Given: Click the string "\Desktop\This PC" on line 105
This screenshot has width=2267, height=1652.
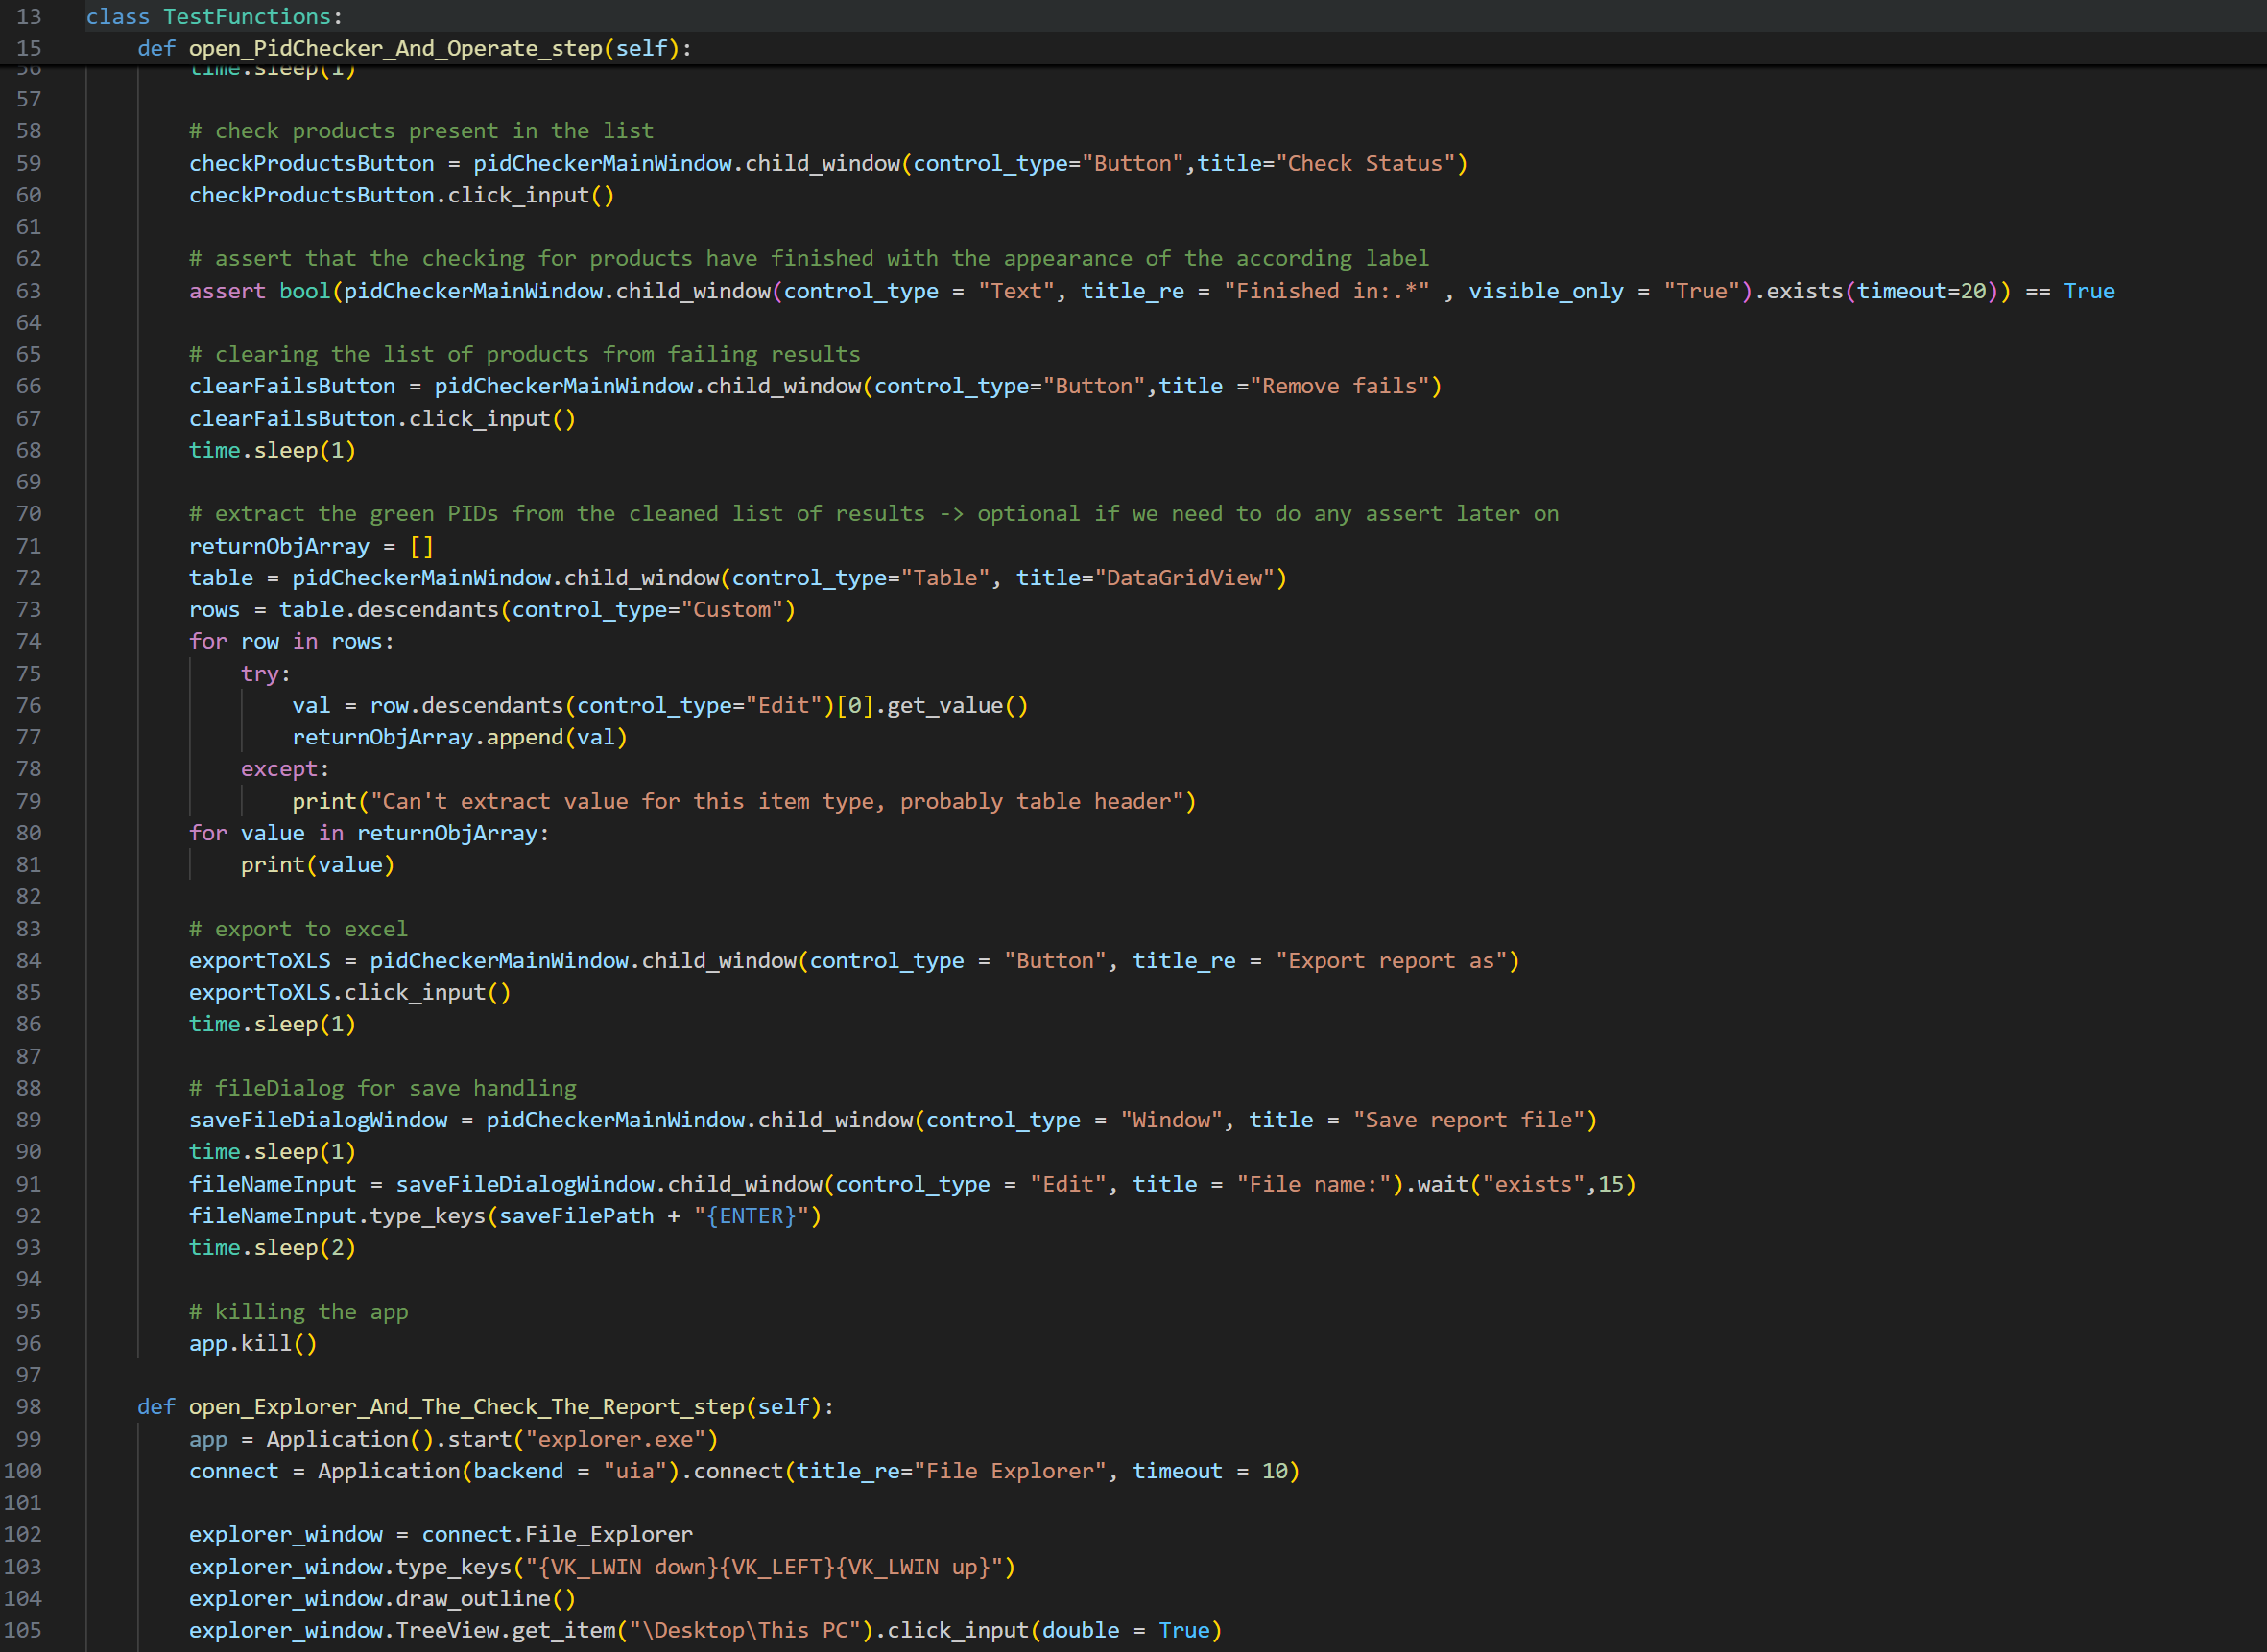Looking at the screenshot, I should (745, 1631).
